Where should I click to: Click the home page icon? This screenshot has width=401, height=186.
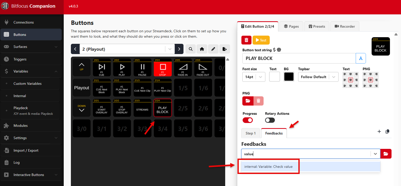pyautogui.click(x=202, y=49)
